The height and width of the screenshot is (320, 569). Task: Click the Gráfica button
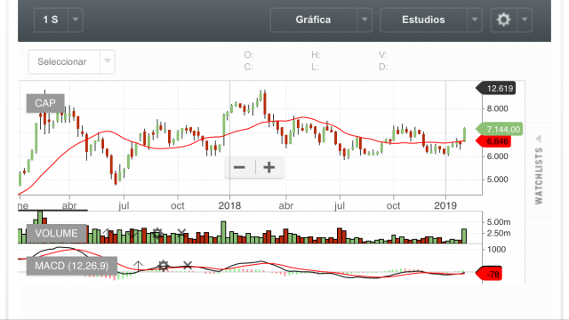(x=314, y=20)
